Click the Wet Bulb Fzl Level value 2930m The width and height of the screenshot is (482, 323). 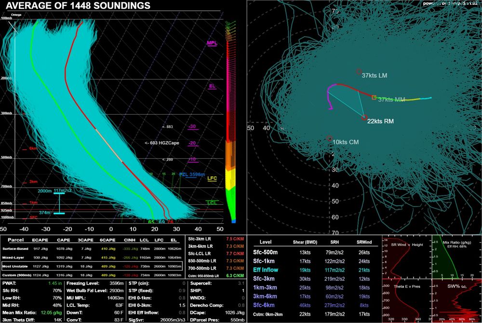[117, 291]
